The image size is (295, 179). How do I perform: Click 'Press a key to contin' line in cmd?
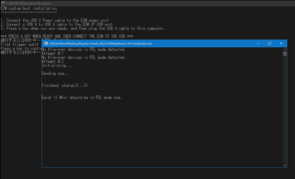coord(21,49)
